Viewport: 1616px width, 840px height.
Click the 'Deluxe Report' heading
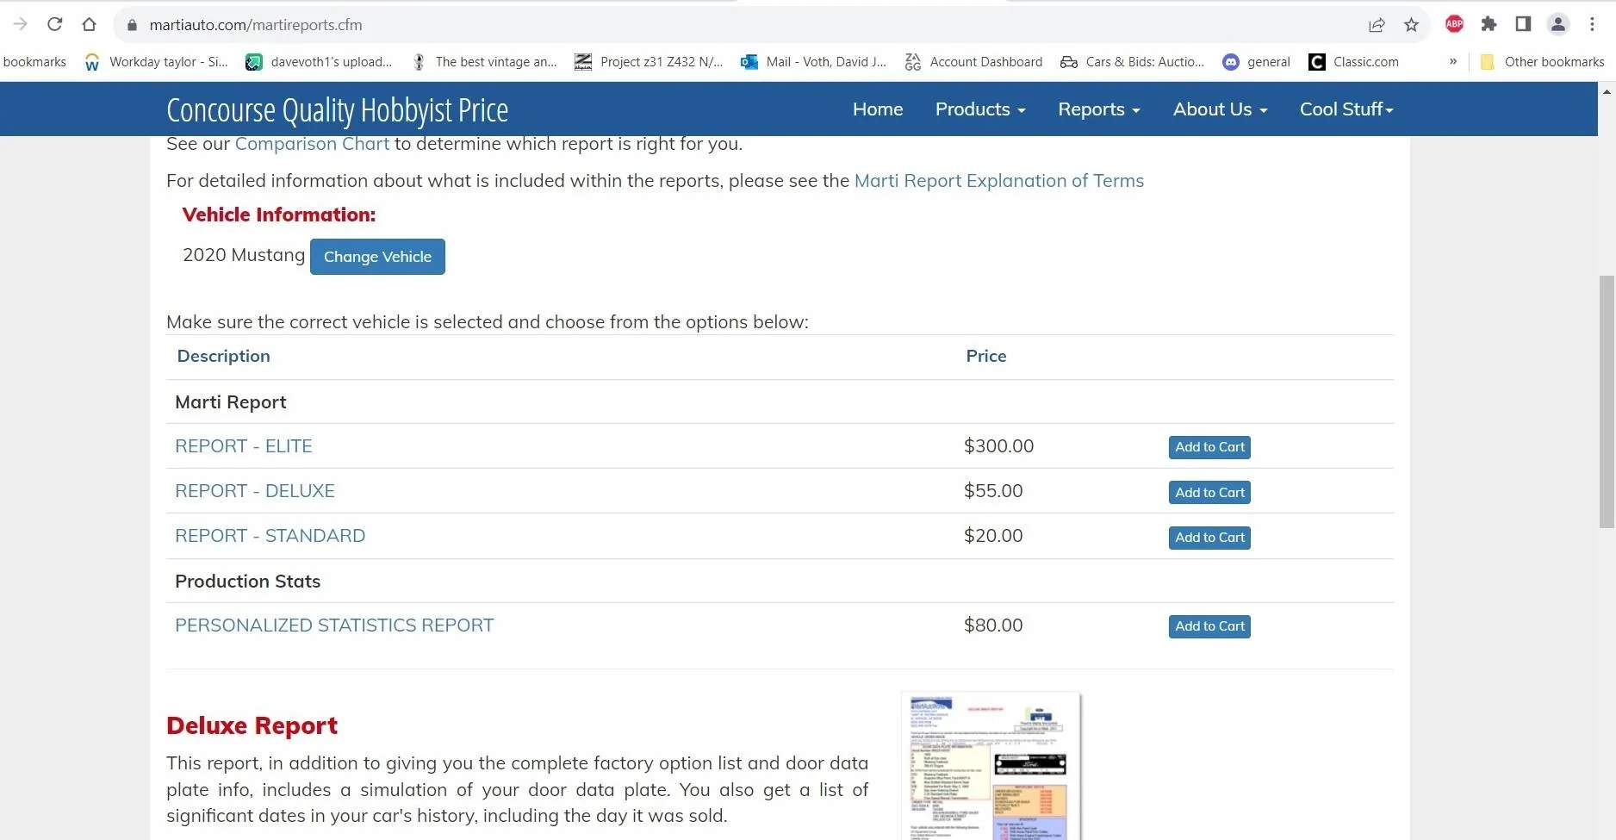point(252,725)
